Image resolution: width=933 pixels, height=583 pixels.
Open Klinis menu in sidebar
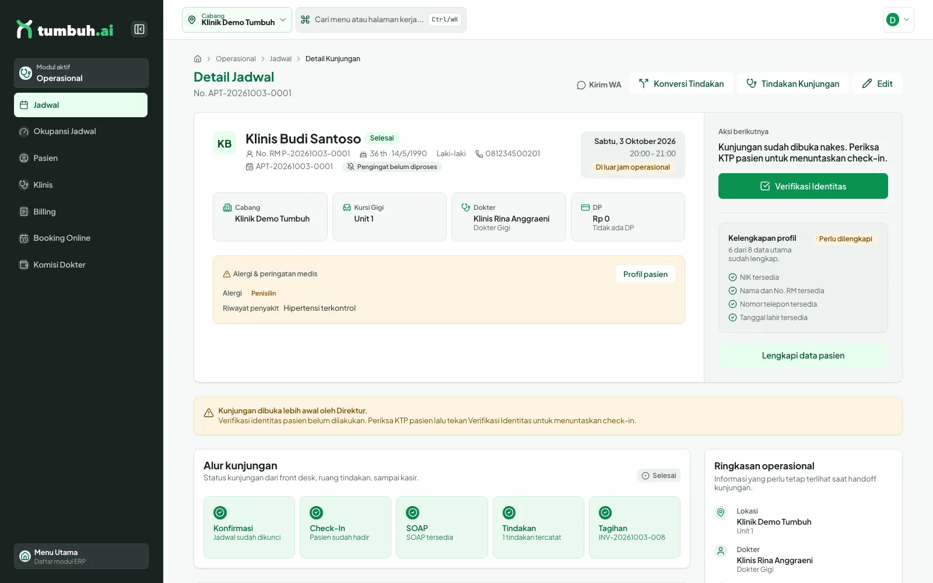81,185
